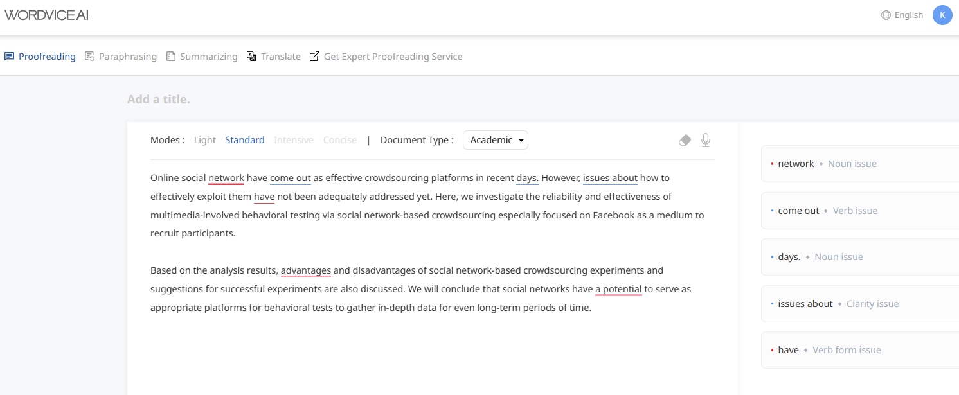Screen dimensions: 959x395
Task: Select the Concise mode option
Action: 339,139
